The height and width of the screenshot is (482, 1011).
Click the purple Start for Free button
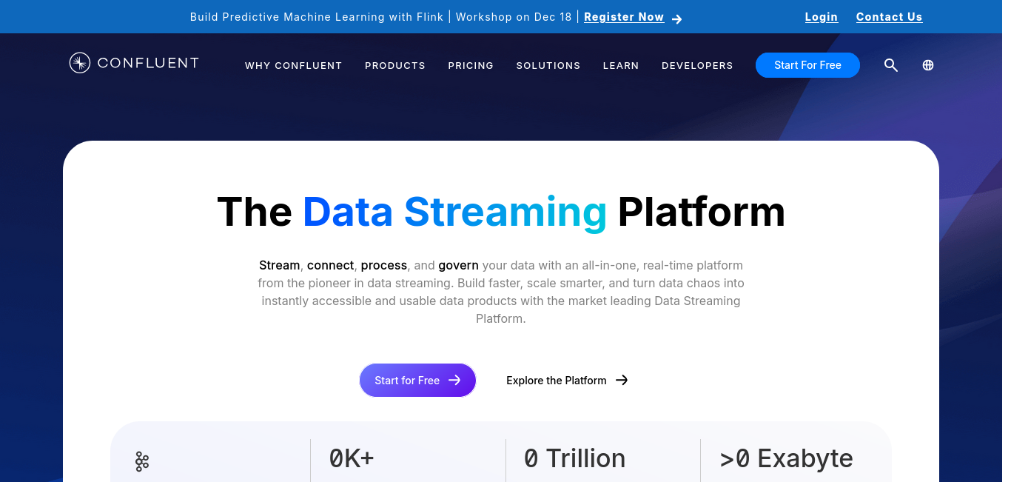pyautogui.click(x=417, y=380)
